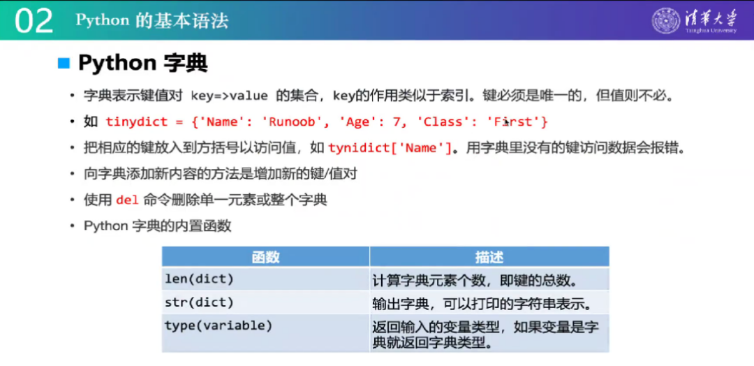The height and width of the screenshot is (366, 754).
Task: Click the description '计算字典元素个数，即键的总数。'
Action: (x=475, y=280)
